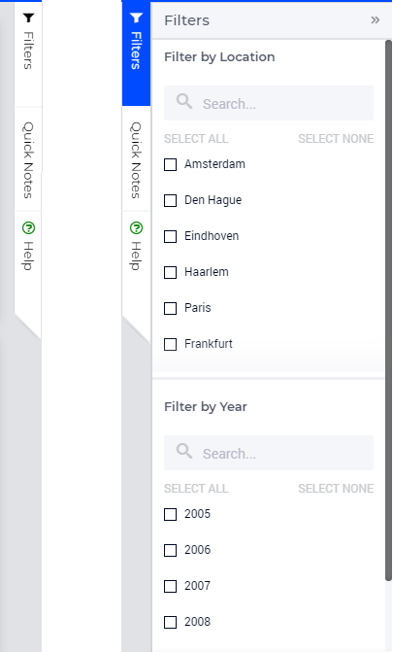Open the Quick Notes tab in the expanded sidebar

point(136,159)
